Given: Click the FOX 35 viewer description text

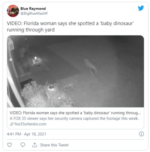Looking at the screenshot, I should (74, 119).
